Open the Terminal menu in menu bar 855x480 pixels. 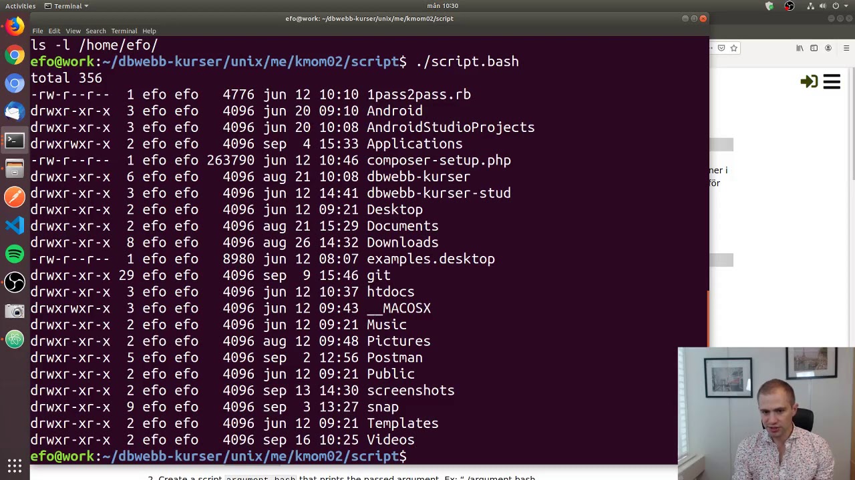(x=124, y=31)
